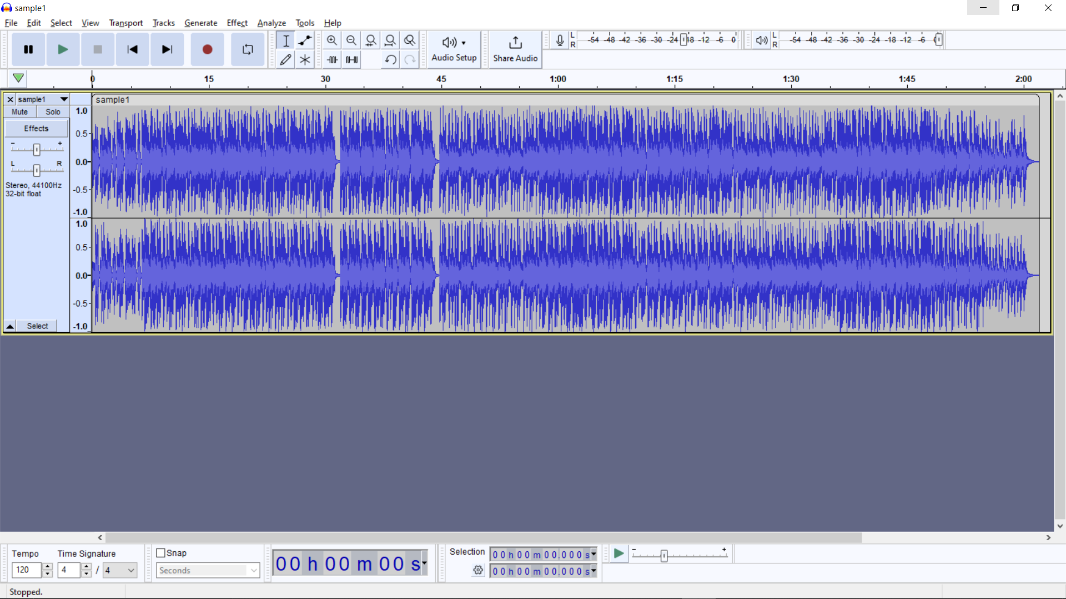Click the track Effects button
Image resolution: width=1066 pixels, height=599 pixels.
(x=36, y=128)
